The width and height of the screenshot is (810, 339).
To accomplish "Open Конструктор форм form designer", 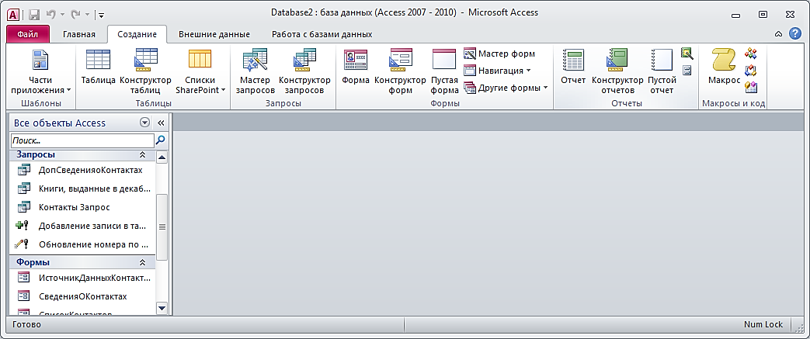I will (x=400, y=71).
